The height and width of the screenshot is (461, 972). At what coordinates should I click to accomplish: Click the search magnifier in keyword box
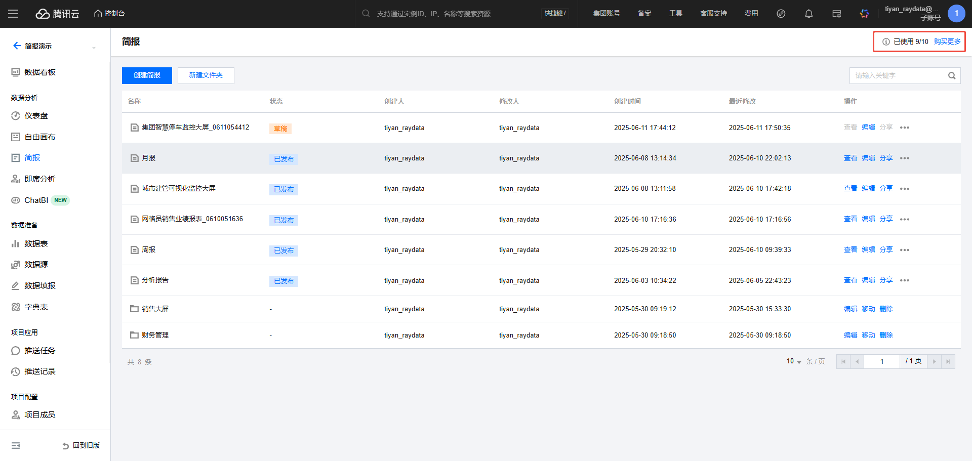coord(951,76)
